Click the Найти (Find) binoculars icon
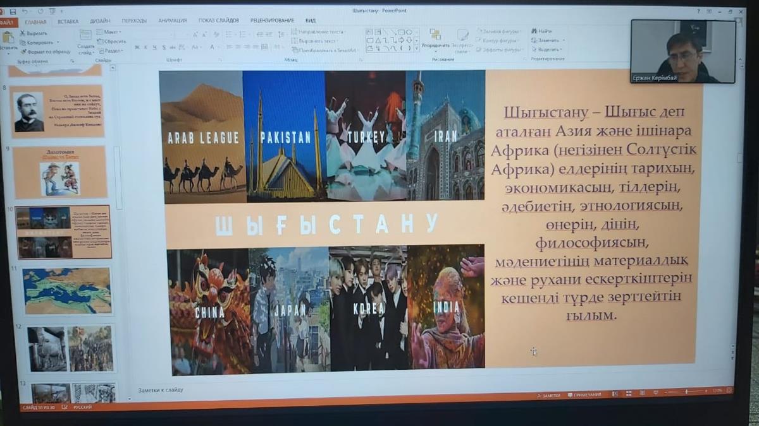The width and height of the screenshot is (759, 426). click(x=535, y=31)
